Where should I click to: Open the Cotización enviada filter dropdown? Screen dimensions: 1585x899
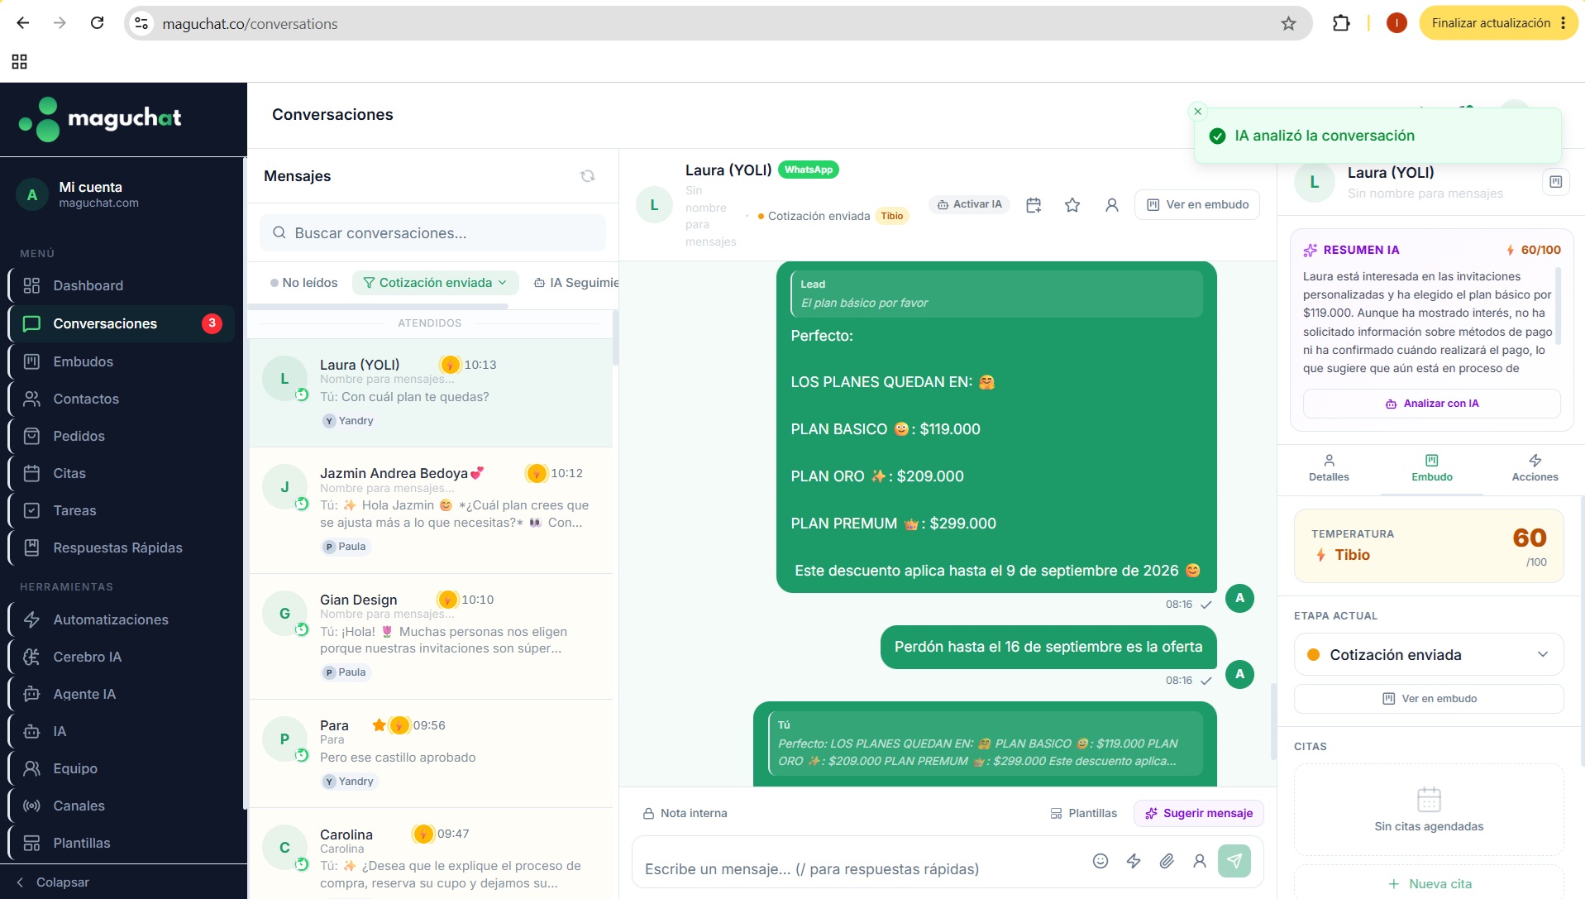tap(436, 283)
